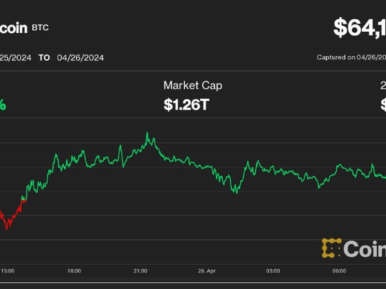Click the BTC ticker symbol
This screenshot has width=386, height=289.
[x=40, y=28]
